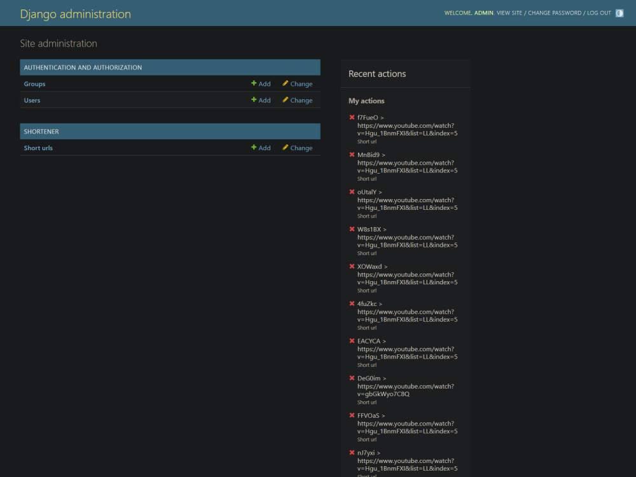Click the DeG0im action entry text

[x=406, y=386]
